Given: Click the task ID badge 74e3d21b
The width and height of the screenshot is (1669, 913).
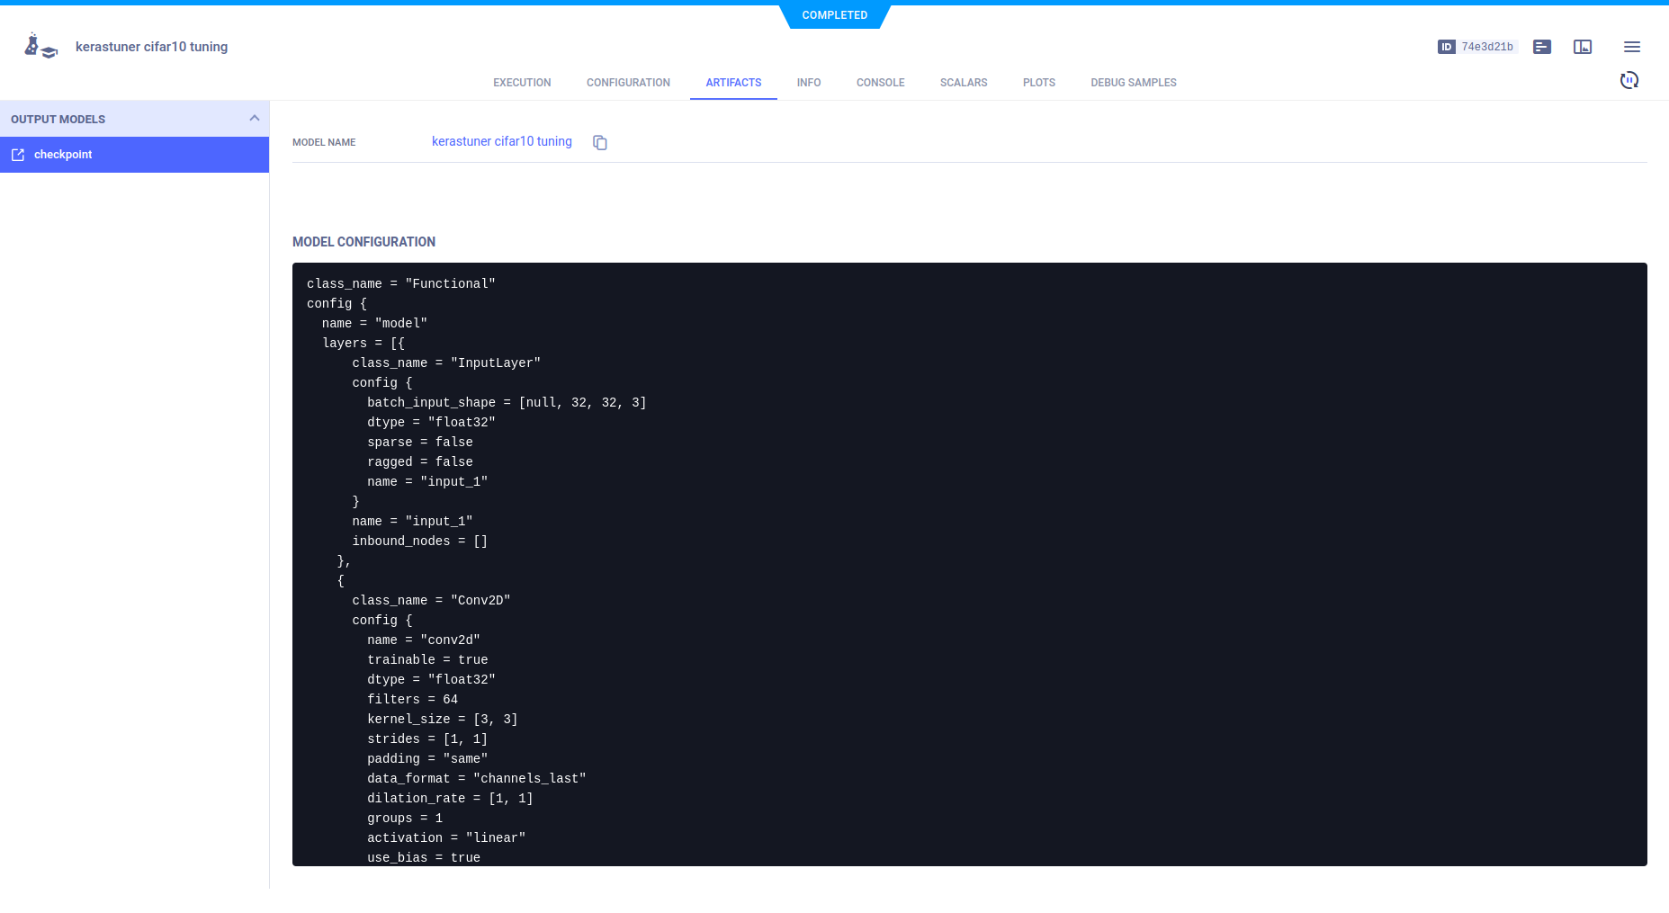Looking at the screenshot, I should pyautogui.click(x=1477, y=47).
